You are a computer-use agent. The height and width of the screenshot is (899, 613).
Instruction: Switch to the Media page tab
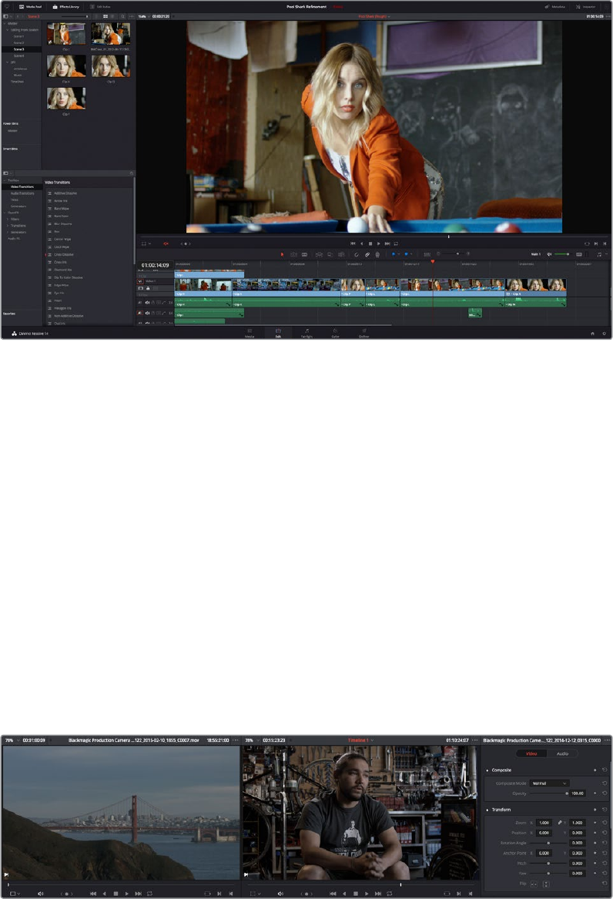[x=250, y=333]
